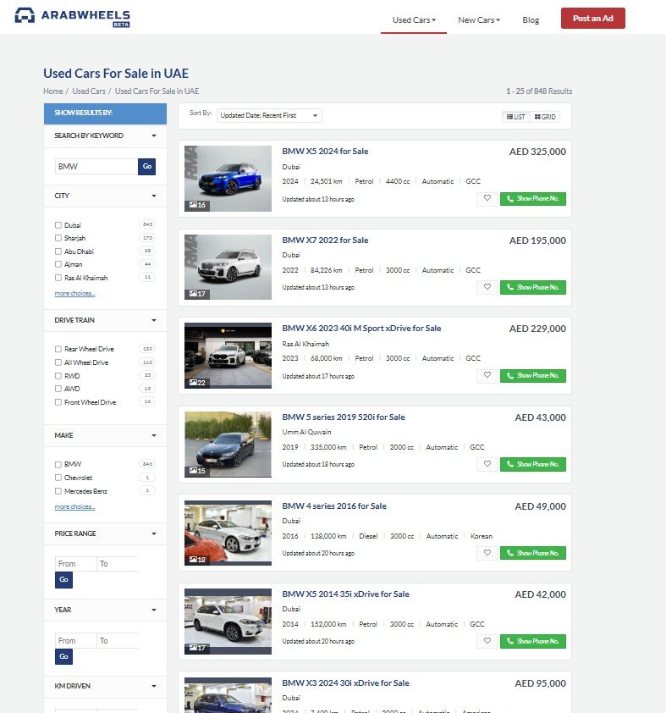Screen dimensions: 666x713
Task: Click the ArabWheels logo
Action: click(x=72, y=17)
